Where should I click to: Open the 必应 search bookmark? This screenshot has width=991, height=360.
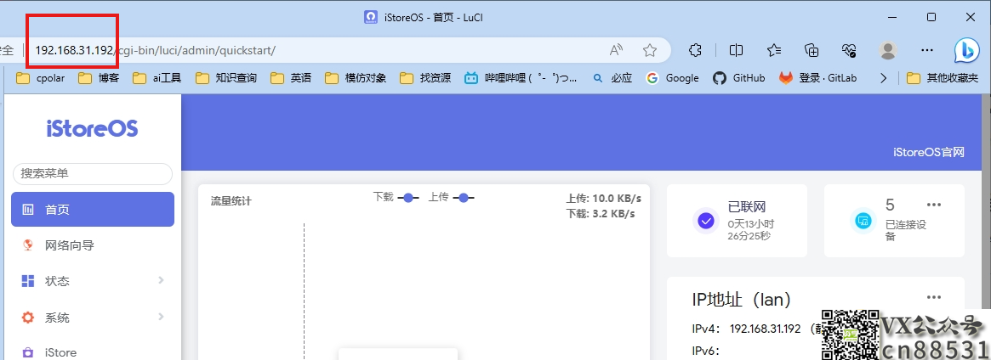(x=612, y=78)
